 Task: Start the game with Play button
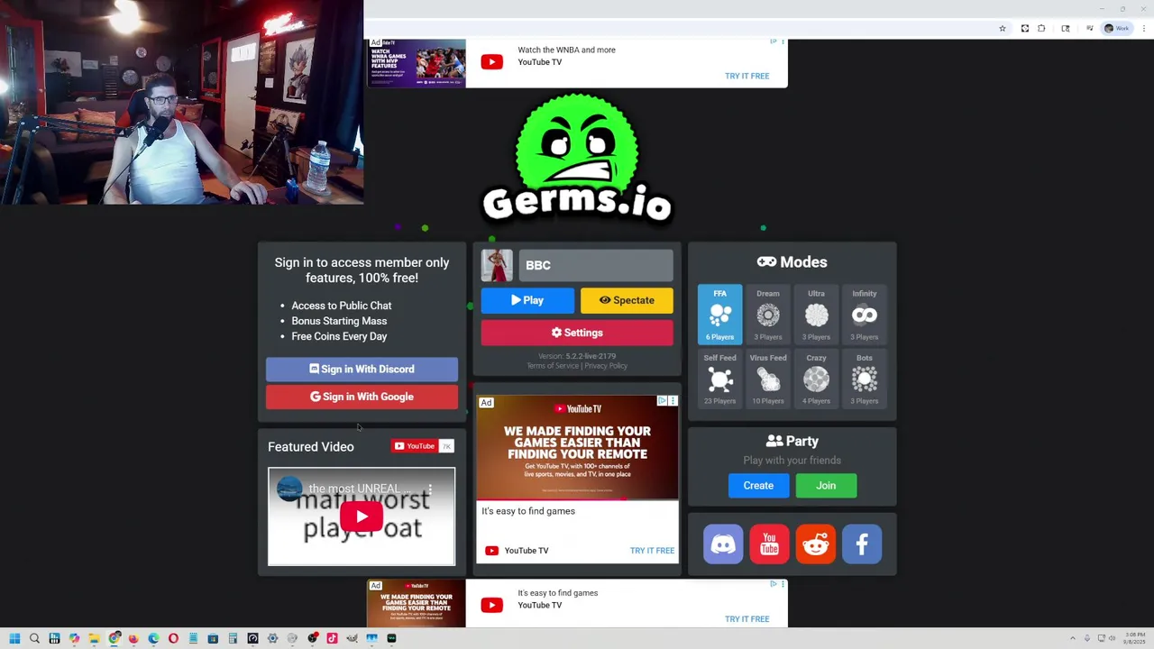tap(527, 300)
